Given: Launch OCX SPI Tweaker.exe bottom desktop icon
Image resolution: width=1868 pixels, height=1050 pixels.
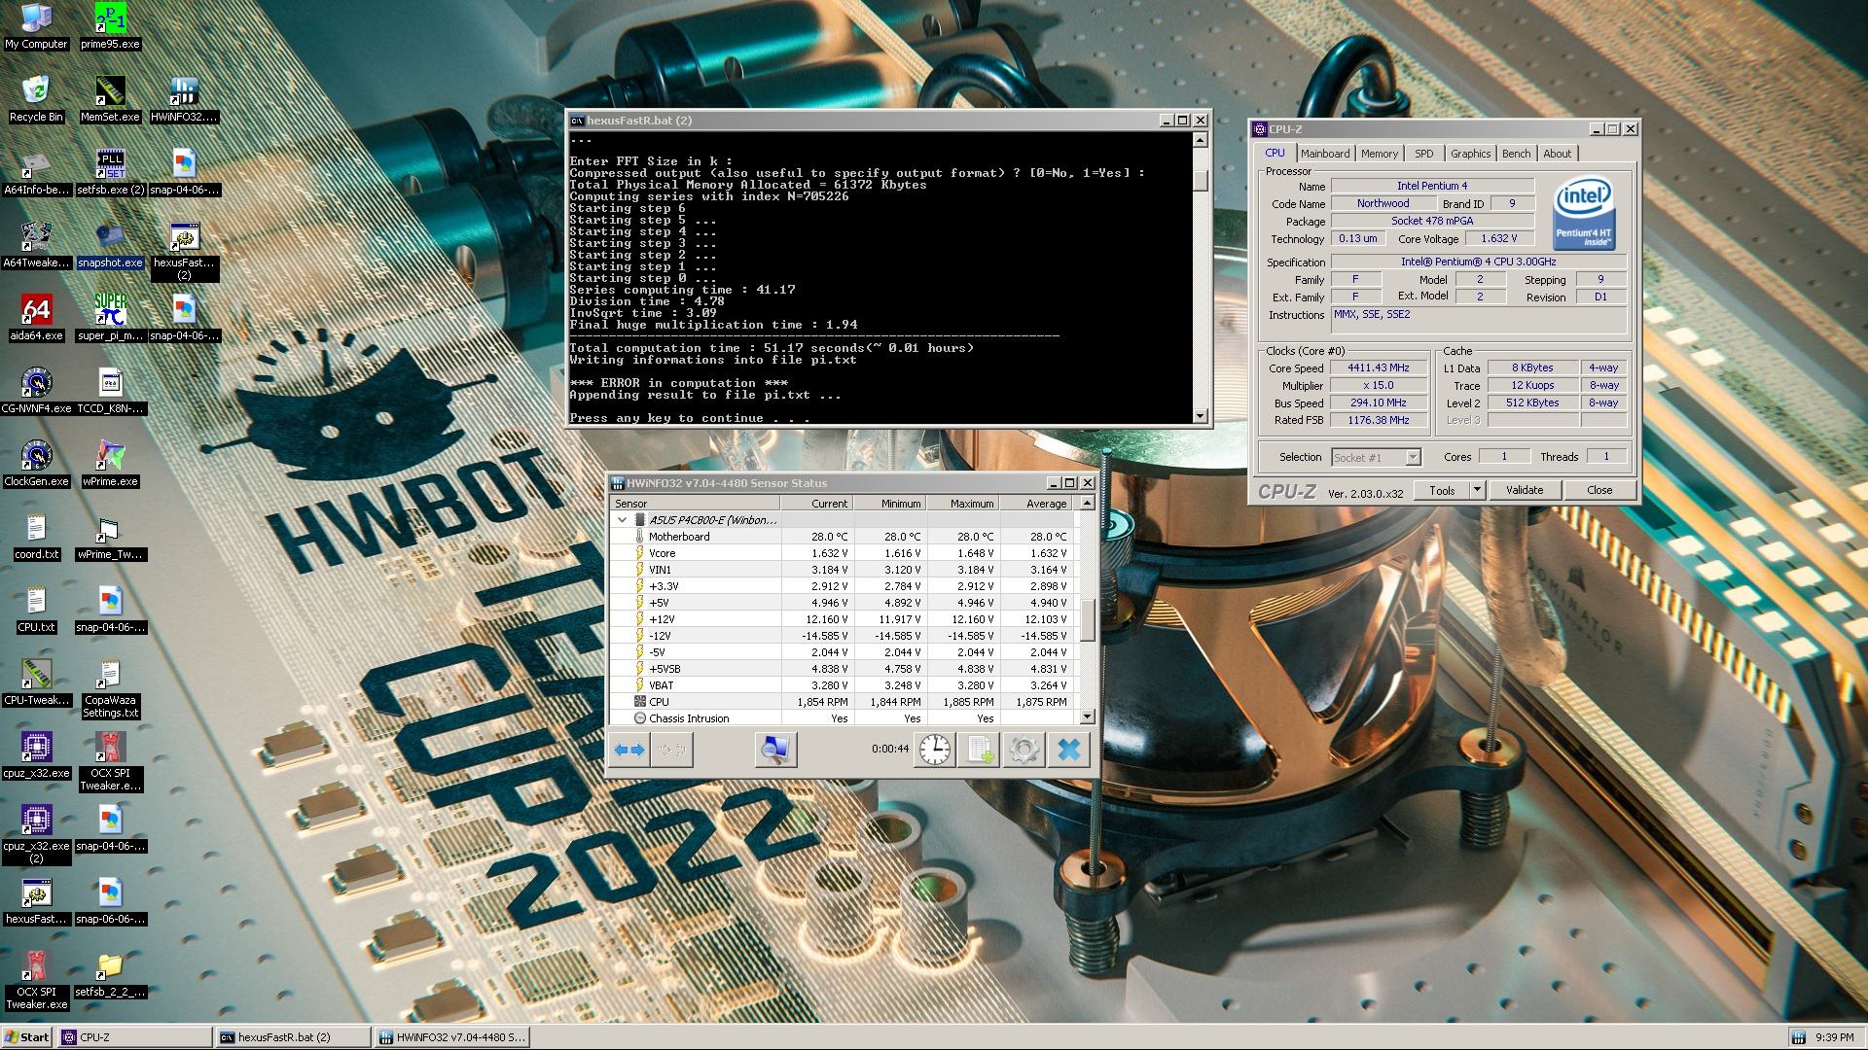Looking at the screenshot, I should [36, 981].
